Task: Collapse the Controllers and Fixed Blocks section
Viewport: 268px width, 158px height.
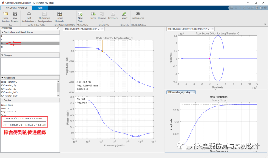Action: pyautogui.click(x=2, y=32)
